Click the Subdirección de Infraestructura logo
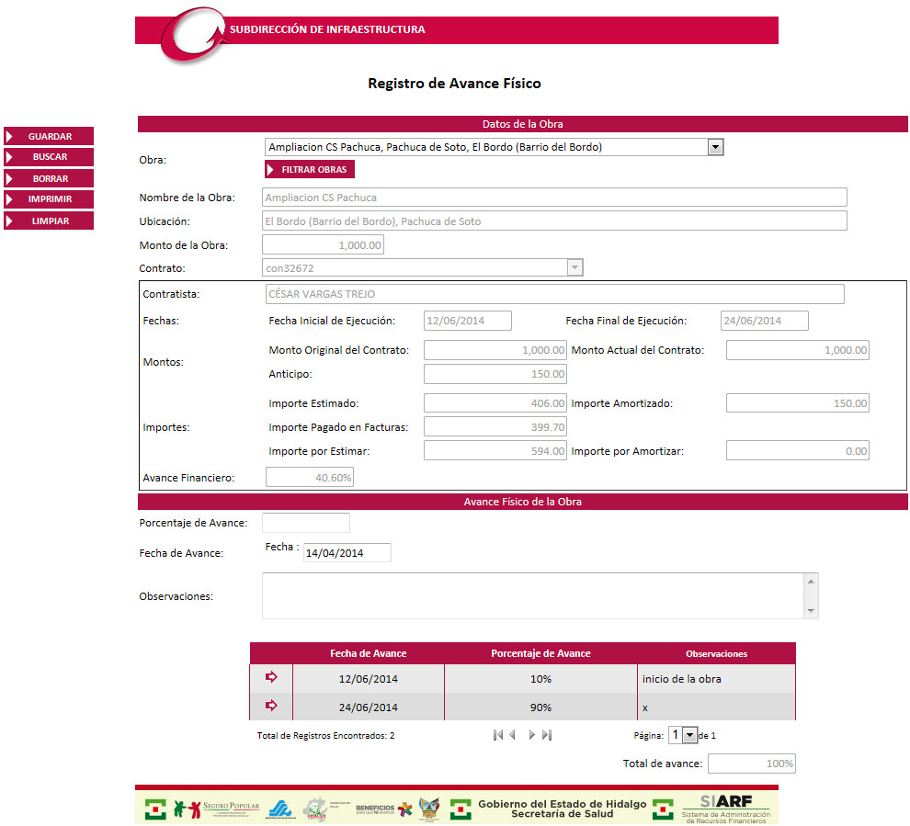This screenshot has height=826, width=910. 191,39
